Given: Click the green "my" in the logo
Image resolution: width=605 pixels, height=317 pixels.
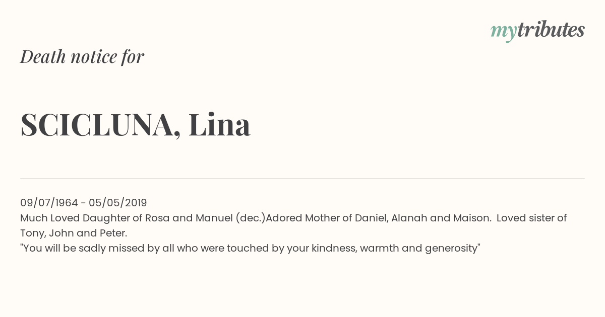Looking at the screenshot, I should coord(503,31).
